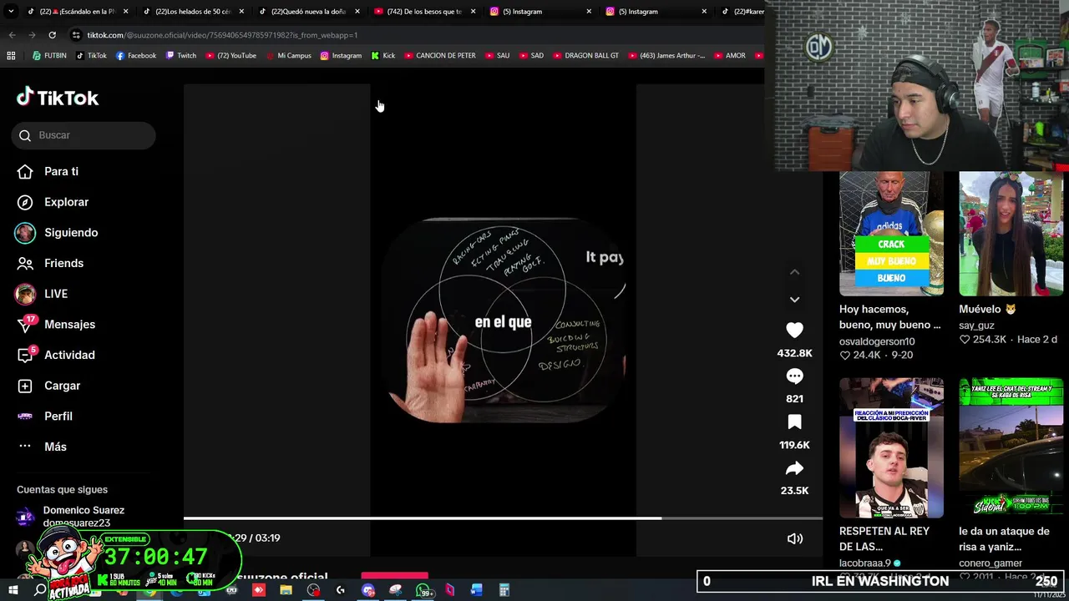Open the TikTok bookmark

pos(92,56)
